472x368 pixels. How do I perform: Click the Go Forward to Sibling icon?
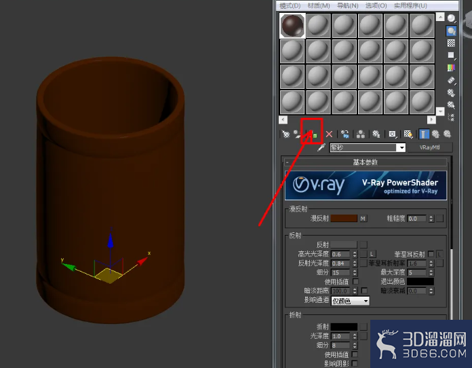pyautogui.click(x=448, y=134)
